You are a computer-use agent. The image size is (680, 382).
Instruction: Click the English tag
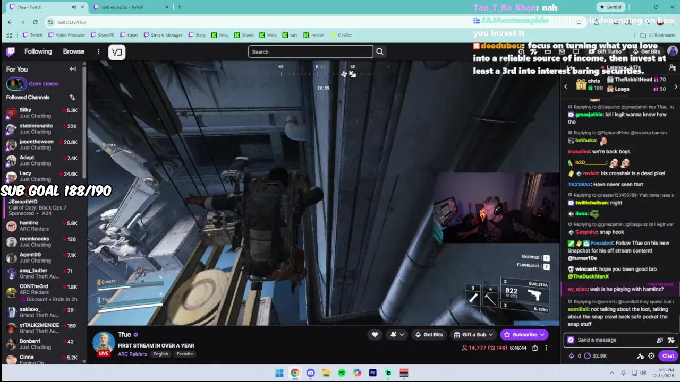[x=160, y=354]
